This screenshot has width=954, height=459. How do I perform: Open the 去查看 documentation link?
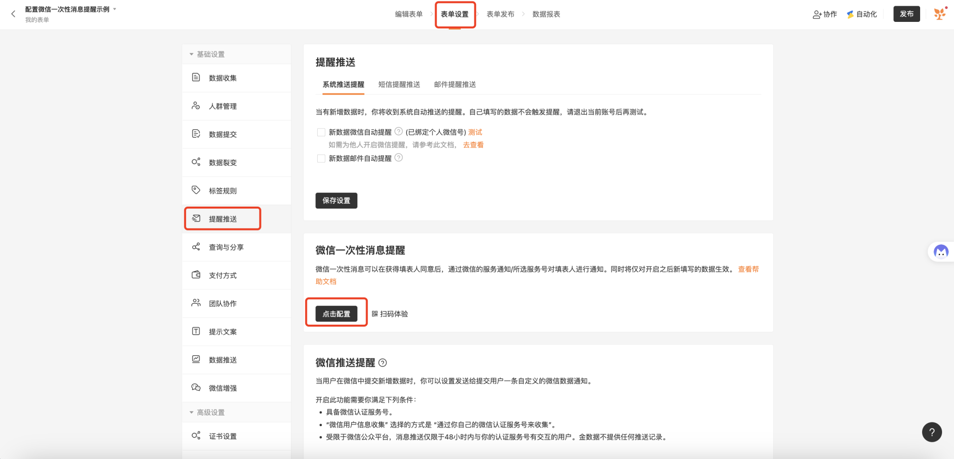pyautogui.click(x=473, y=145)
